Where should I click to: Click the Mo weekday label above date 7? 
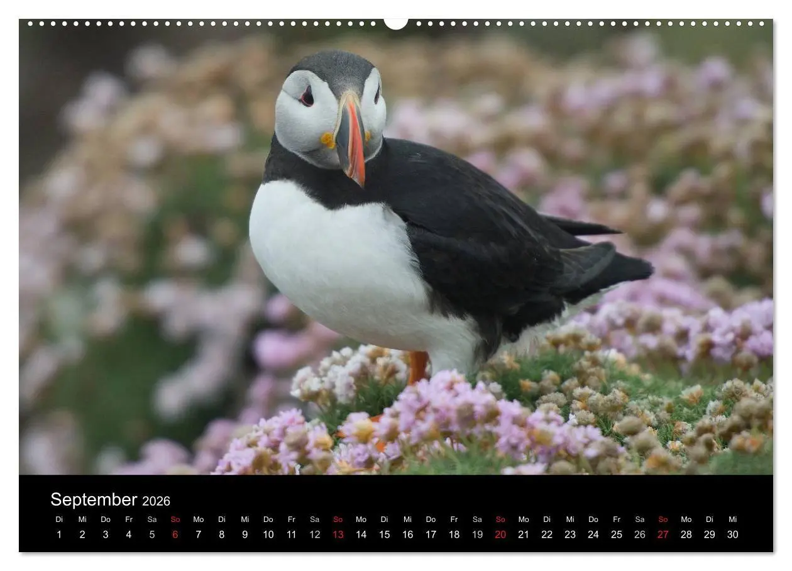tap(199, 519)
